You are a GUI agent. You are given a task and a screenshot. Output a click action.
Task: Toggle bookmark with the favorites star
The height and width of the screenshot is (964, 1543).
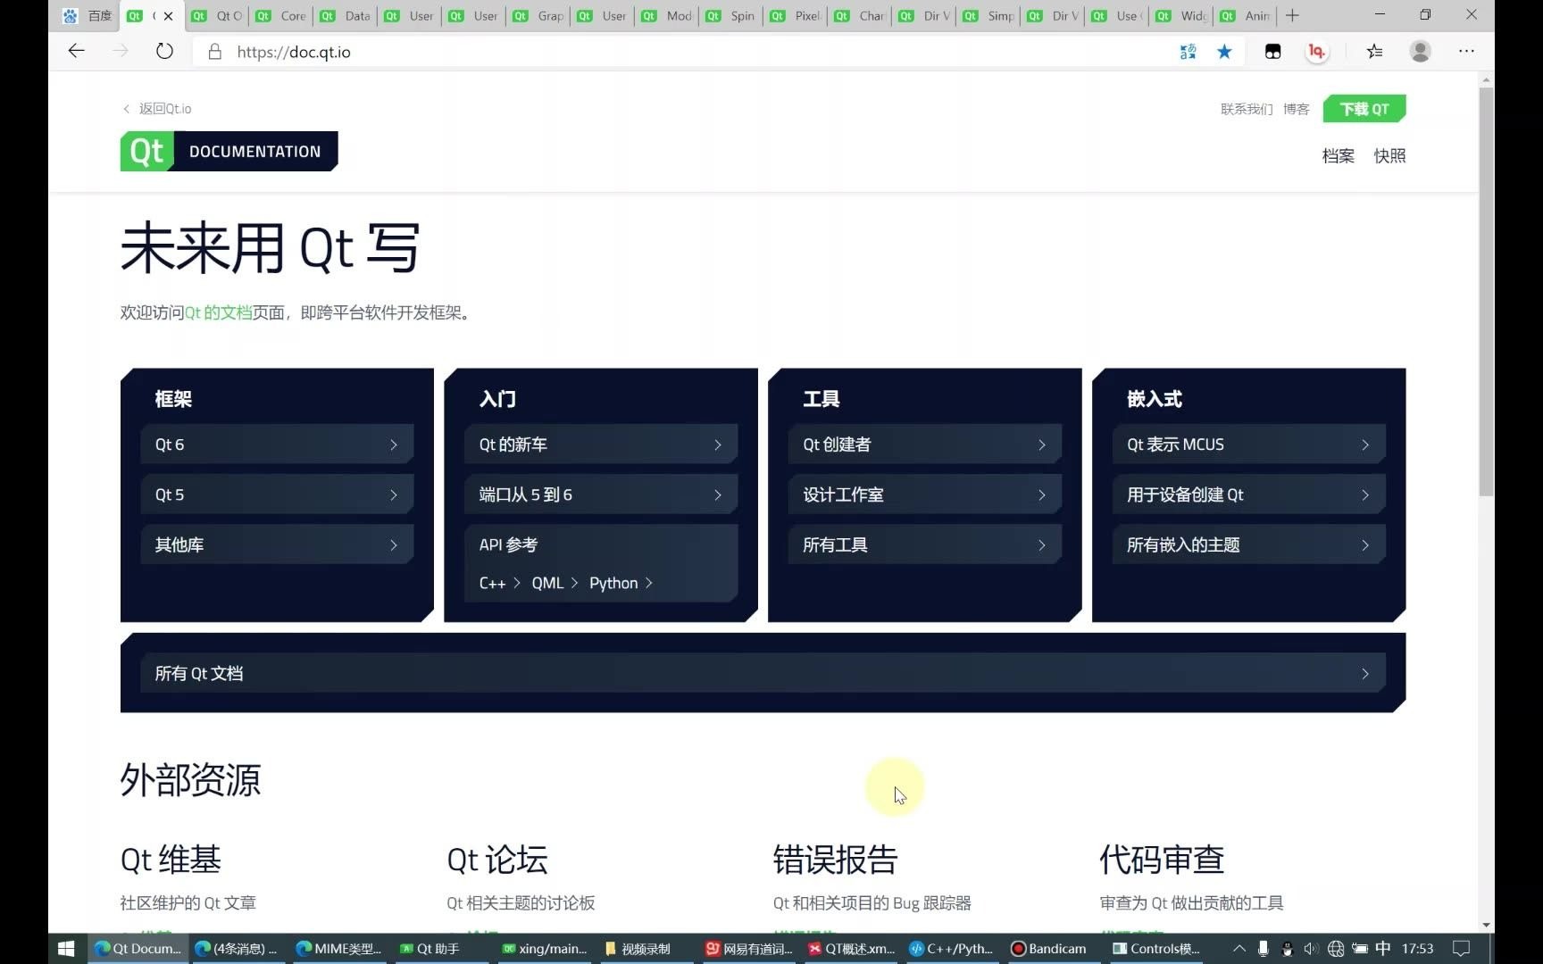click(x=1224, y=51)
